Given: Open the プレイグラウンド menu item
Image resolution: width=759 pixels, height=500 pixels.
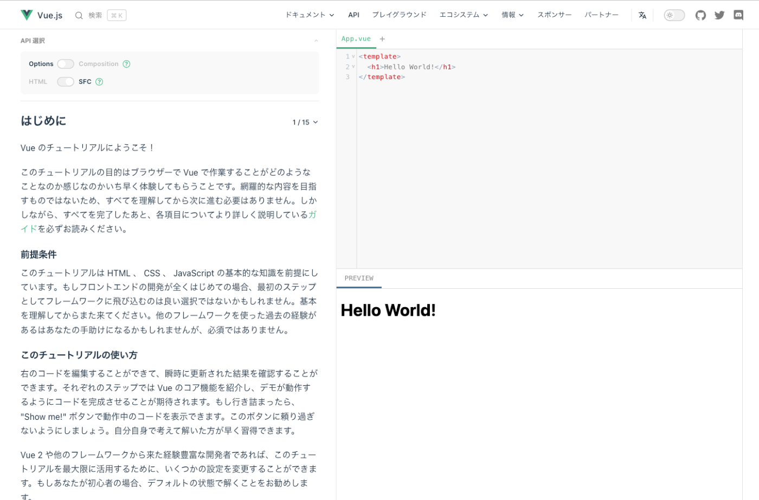Looking at the screenshot, I should (x=399, y=15).
